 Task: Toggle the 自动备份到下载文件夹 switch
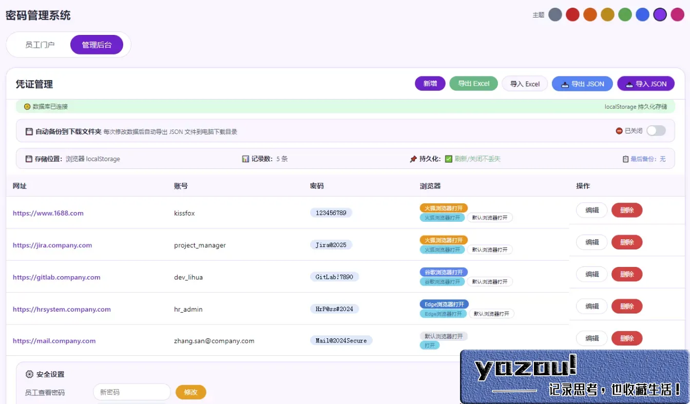[656, 131]
